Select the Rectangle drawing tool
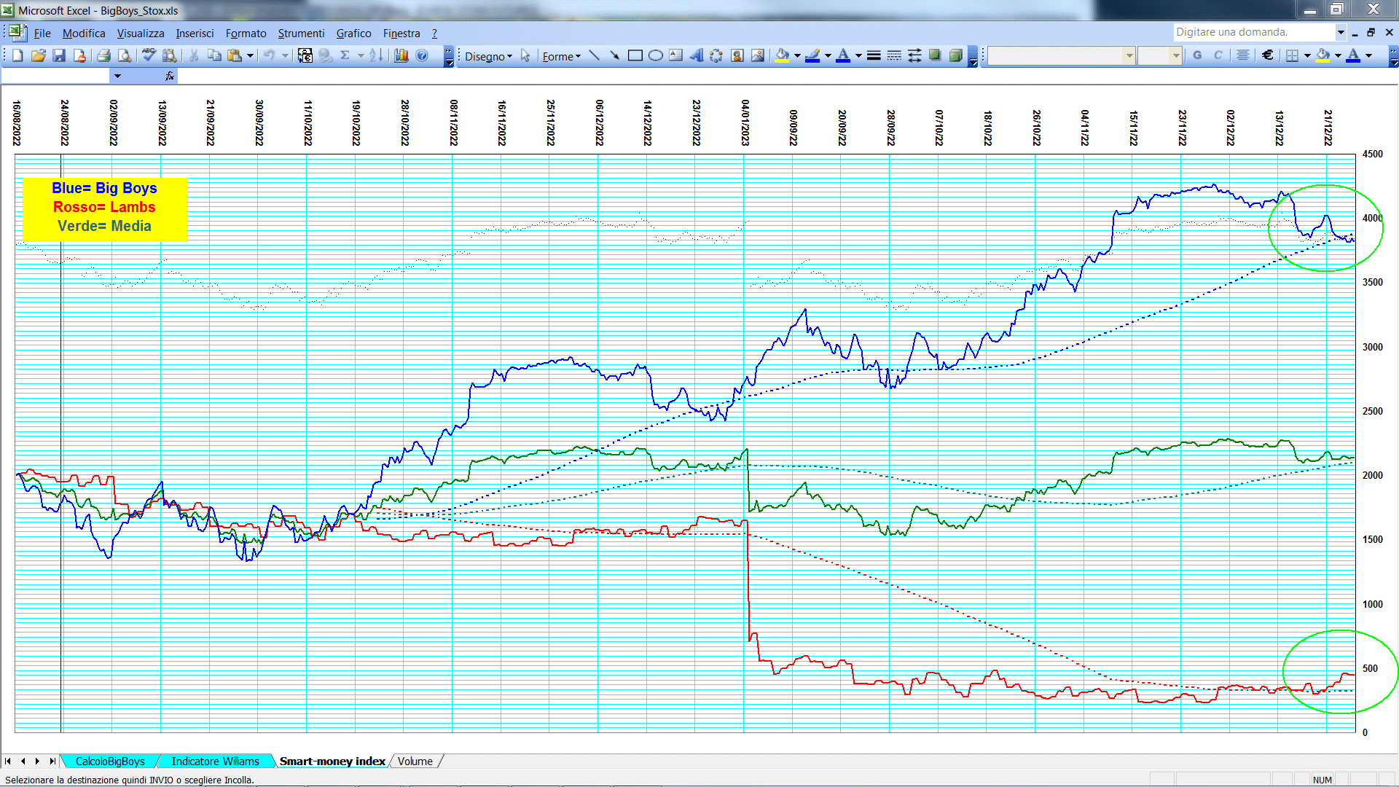The height and width of the screenshot is (787, 1399). click(635, 56)
